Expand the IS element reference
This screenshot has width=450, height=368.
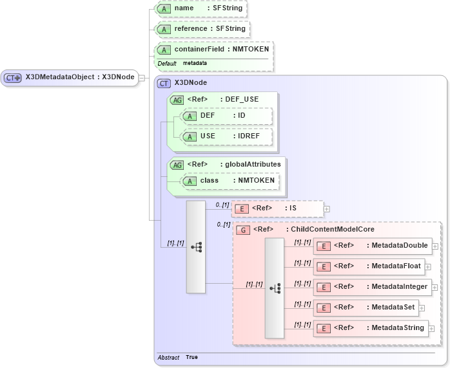pos(326,209)
